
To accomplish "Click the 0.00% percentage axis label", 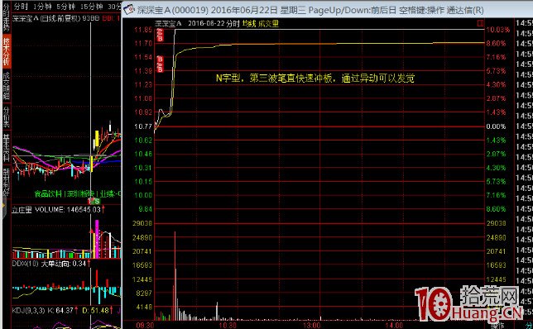I will (x=496, y=126).
